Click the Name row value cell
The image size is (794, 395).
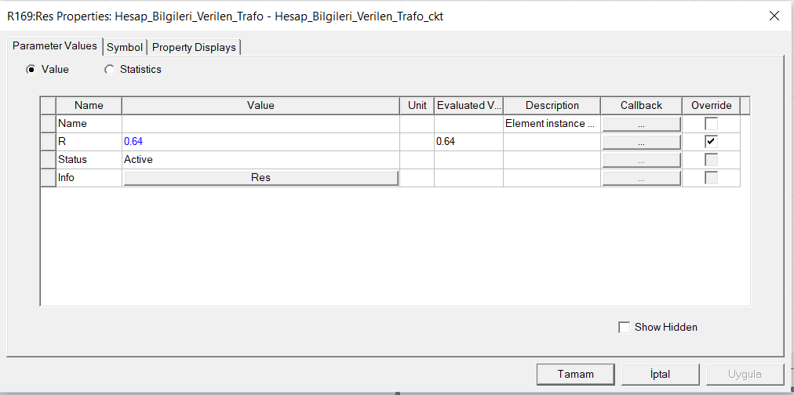tap(260, 124)
